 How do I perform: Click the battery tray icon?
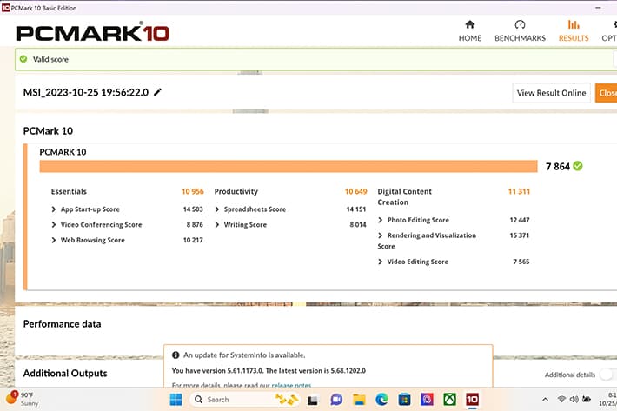pyautogui.click(x=587, y=399)
